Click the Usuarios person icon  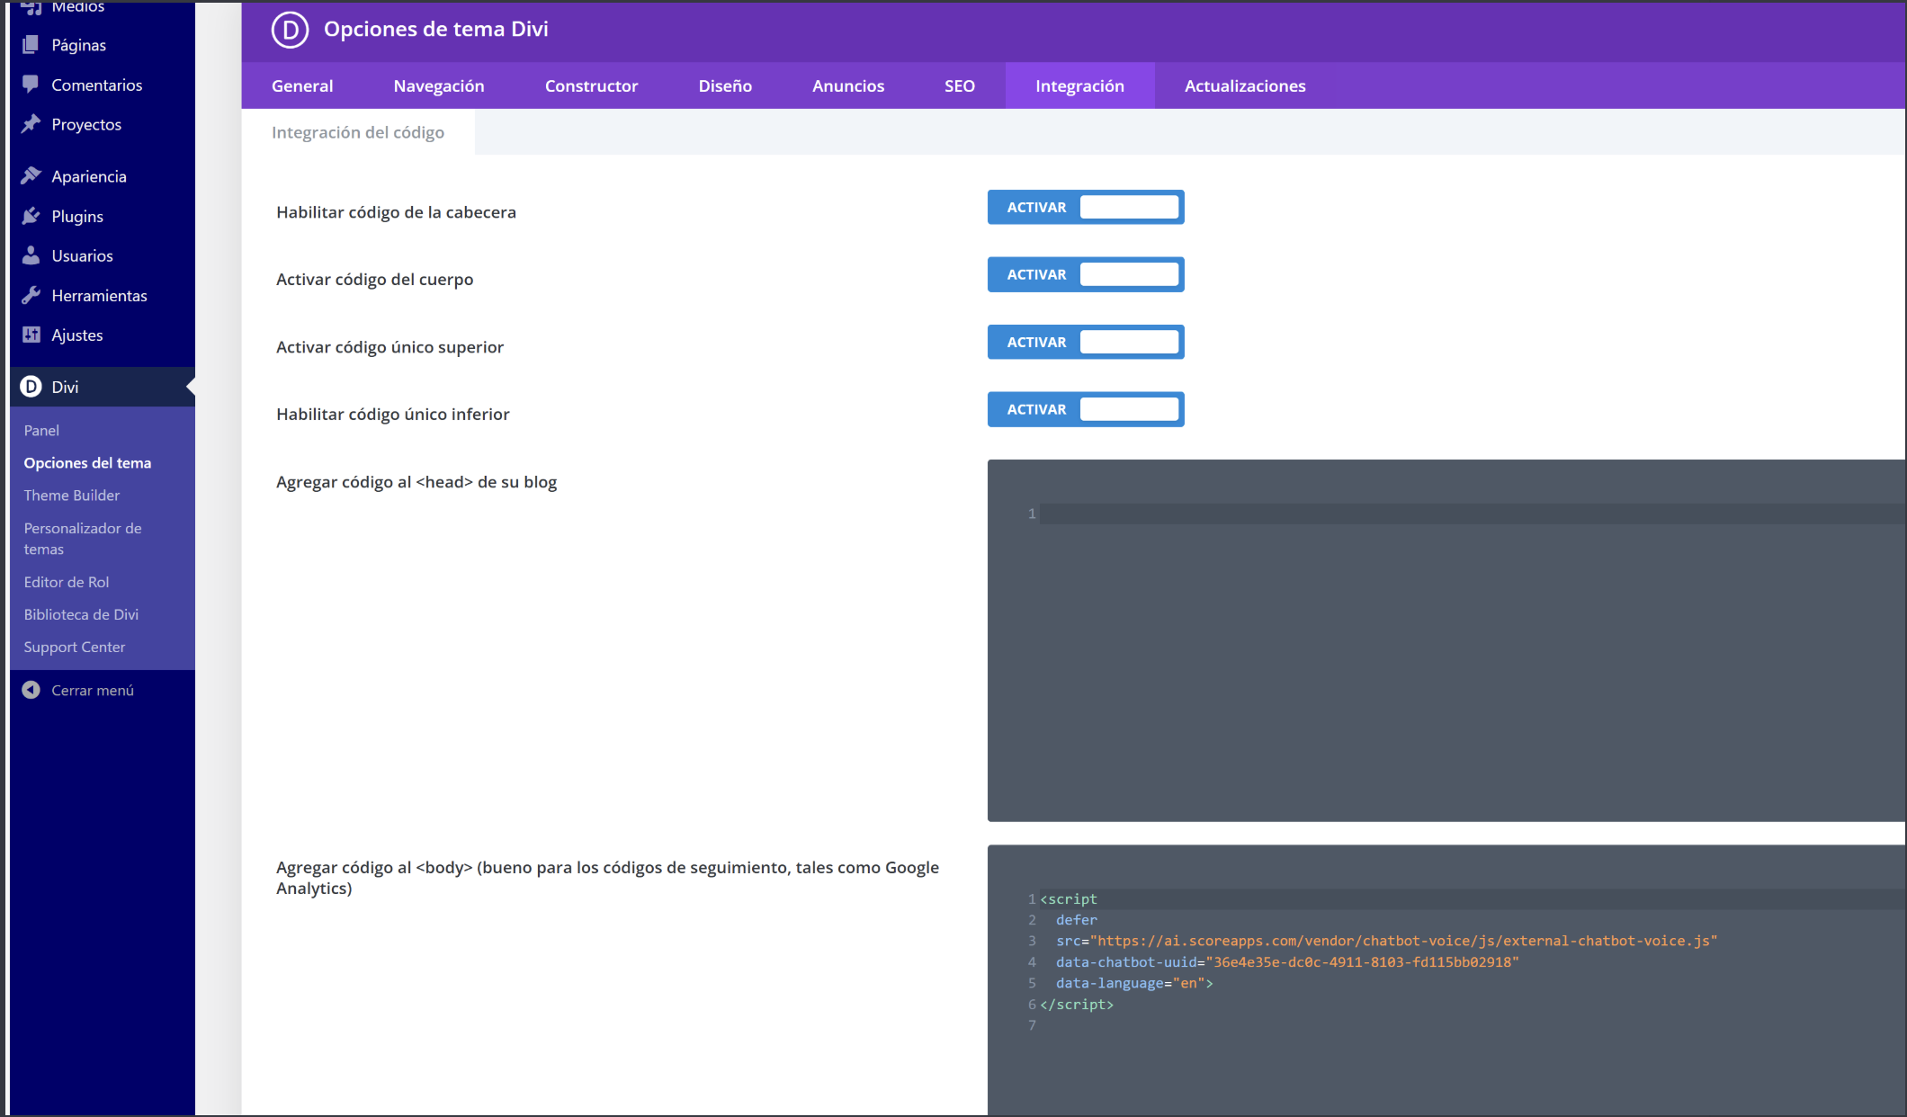pos(31,255)
